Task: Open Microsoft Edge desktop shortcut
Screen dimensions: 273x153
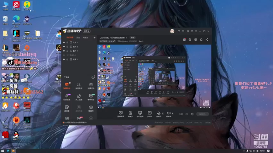Action: tap(16, 21)
